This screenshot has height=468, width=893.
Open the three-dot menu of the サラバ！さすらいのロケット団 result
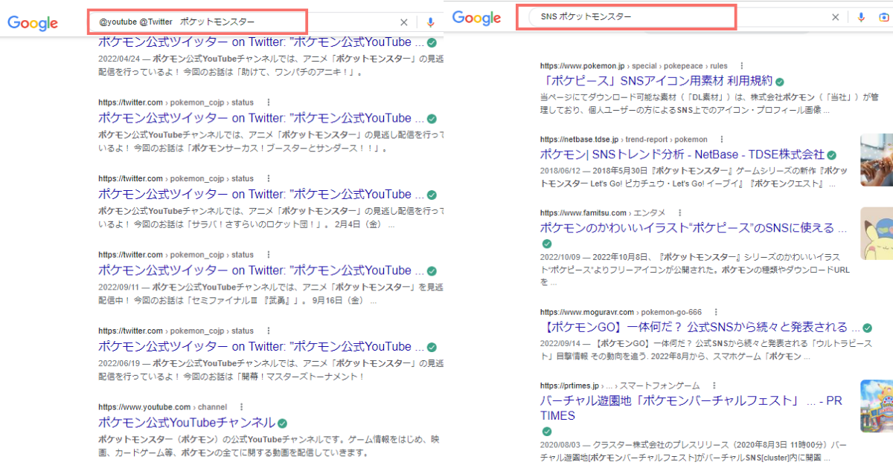click(268, 179)
